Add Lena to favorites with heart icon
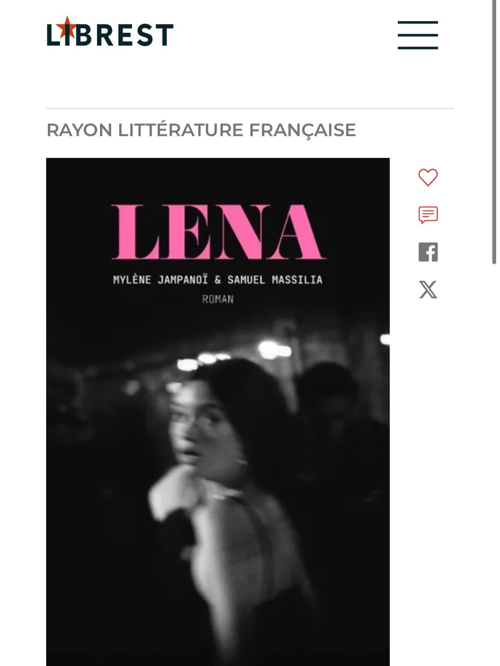This screenshot has height=666, width=500. pos(428,178)
